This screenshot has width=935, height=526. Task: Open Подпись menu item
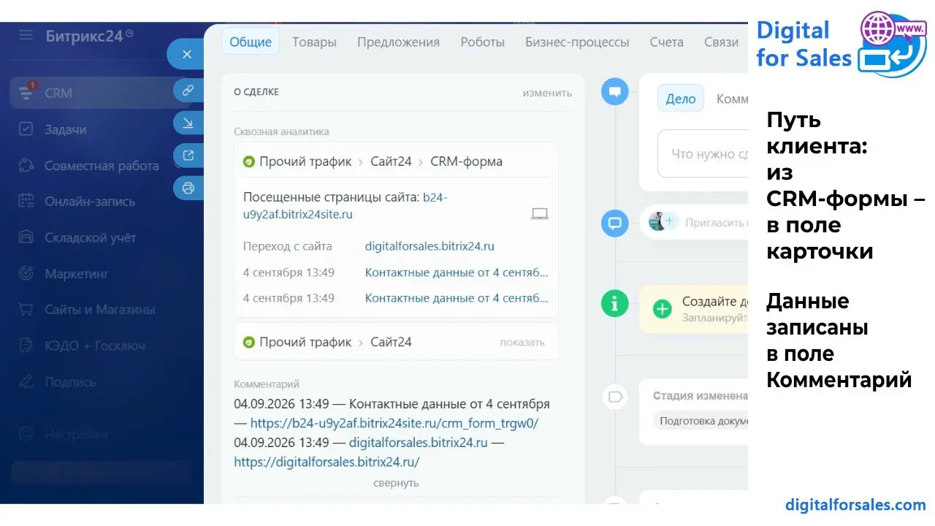pos(70,381)
